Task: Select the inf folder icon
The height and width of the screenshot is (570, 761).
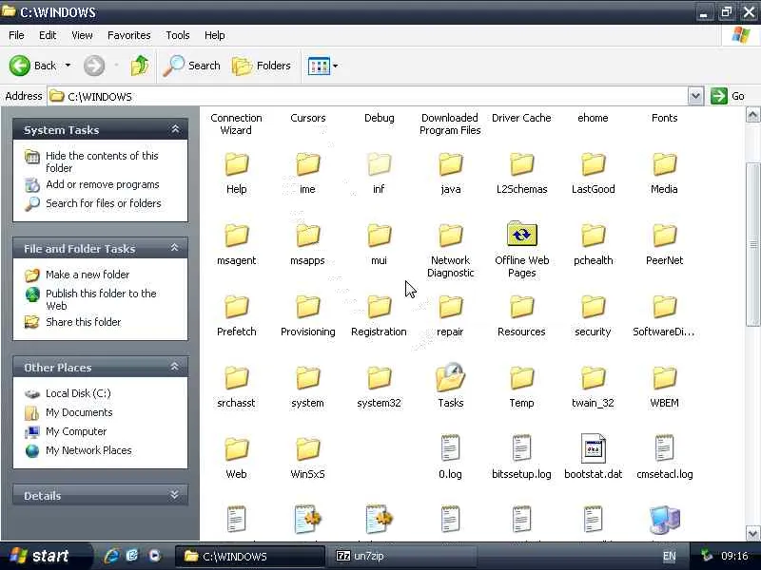Action: (379, 164)
